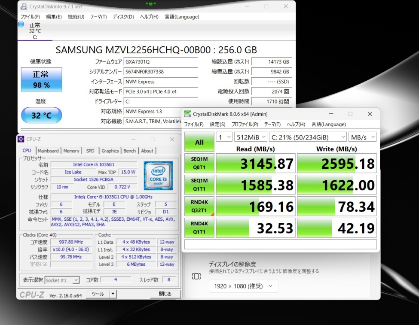Open プロファイル(P) menu in CrystalDiskMark
This screenshot has width=419, height=325.
pyautogui.click(x=245, y=125)
